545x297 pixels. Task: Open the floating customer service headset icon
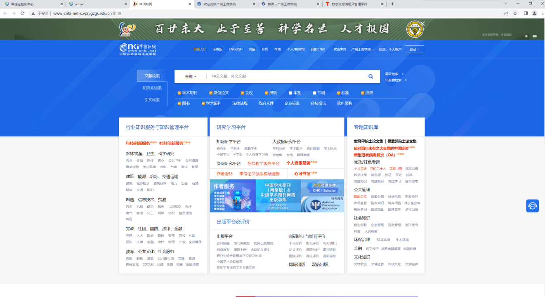click(532, 206)
